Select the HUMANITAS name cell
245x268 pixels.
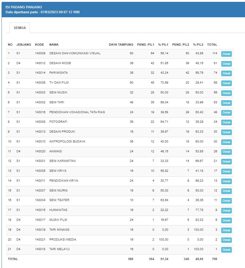pyautogui.click(x=58, y=210)
